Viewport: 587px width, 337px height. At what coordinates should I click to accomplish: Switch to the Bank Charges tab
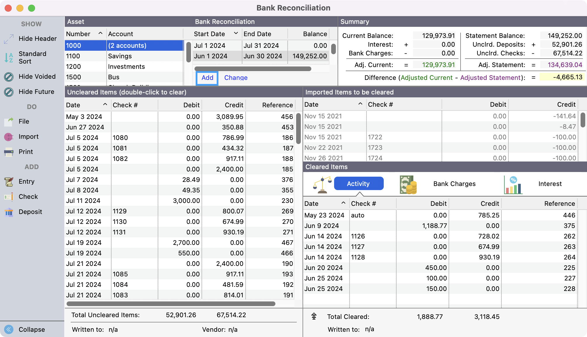(454, 184)
